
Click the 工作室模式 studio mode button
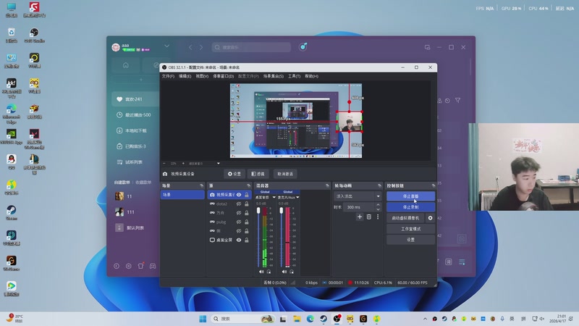(410, 228)
